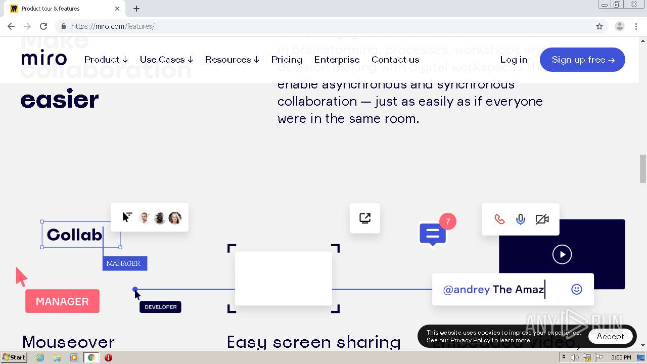Screen dimensions: 647x364
Task: Select the Collab text box
Action: pyautogui.click(x=81, y=235)
